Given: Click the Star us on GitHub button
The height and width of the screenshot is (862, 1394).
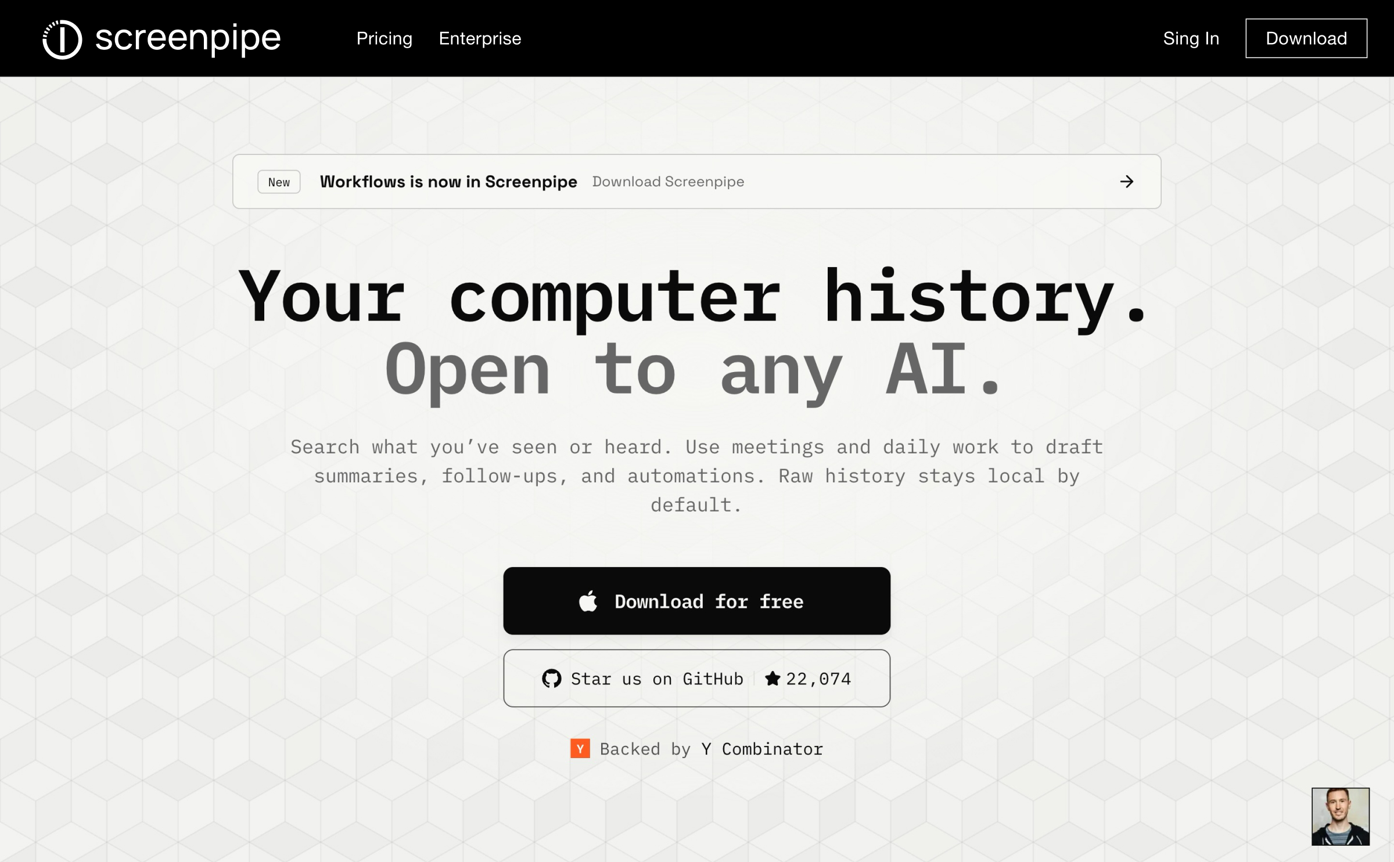Looking at the screenshot, I should pyautogui.click(x=696, y=678).
